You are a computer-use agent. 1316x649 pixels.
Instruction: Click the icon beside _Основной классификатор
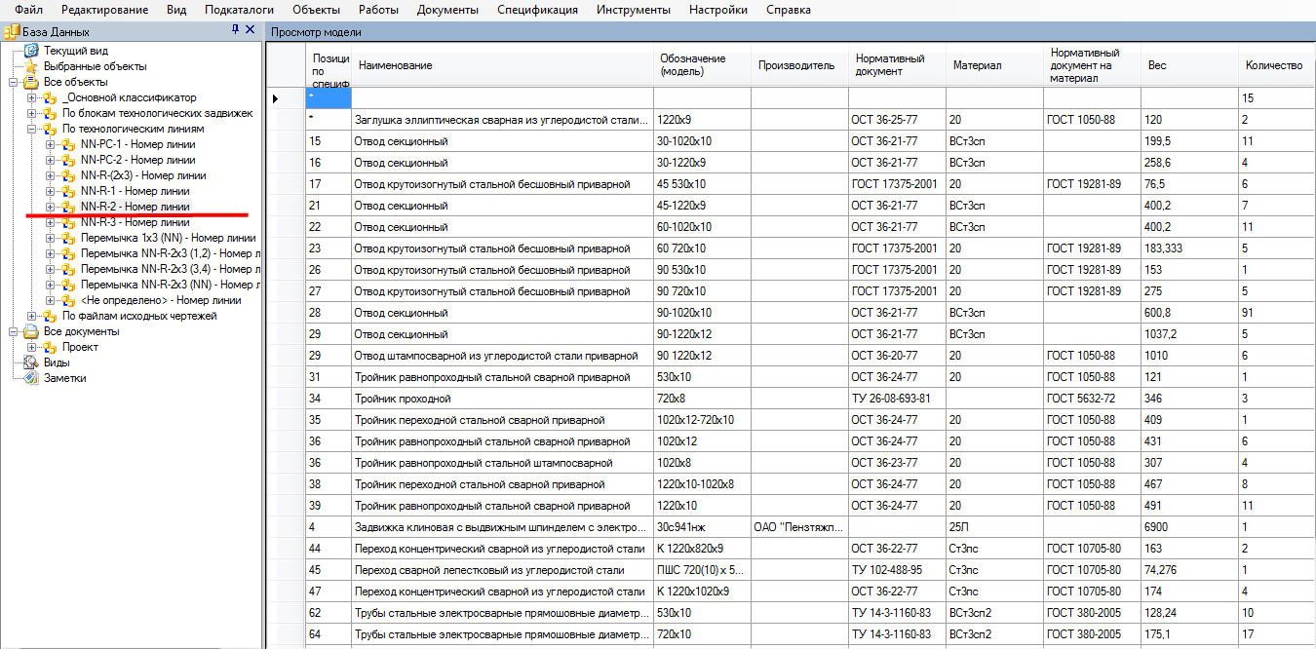50,97
